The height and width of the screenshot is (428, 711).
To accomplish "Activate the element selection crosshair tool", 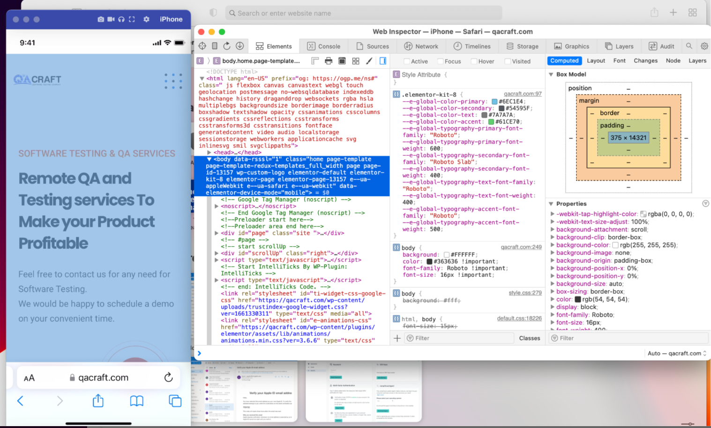I will (x=202, y=46).
